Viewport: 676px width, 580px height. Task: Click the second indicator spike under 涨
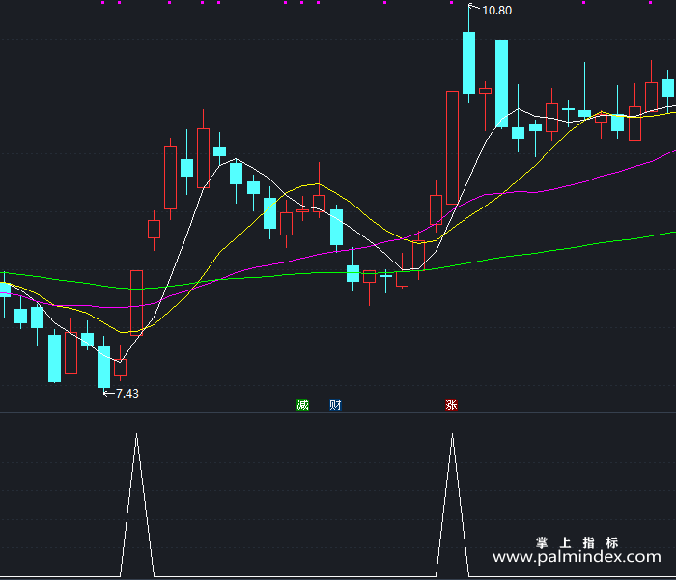(x=452, y=435)
